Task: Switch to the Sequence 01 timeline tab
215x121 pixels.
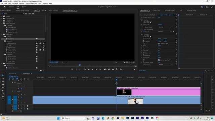Action: 13,74
